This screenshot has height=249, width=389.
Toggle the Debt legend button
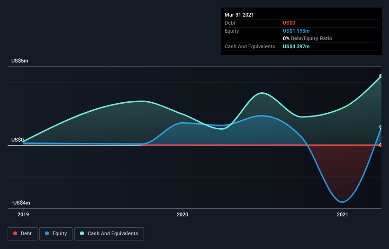tap(23, 234)
